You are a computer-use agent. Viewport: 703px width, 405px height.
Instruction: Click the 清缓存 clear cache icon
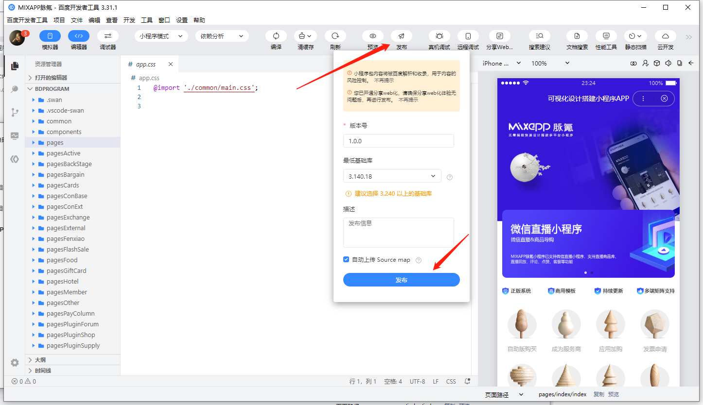(x=305, y=36)
